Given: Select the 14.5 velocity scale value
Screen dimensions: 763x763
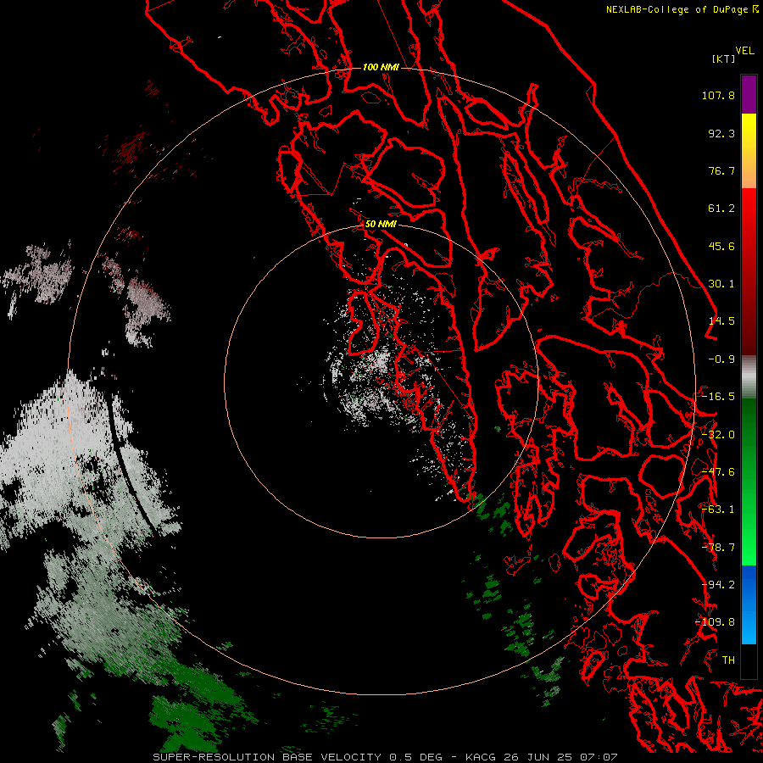Looking at the screenshot, I should click(x=721, y=321).
